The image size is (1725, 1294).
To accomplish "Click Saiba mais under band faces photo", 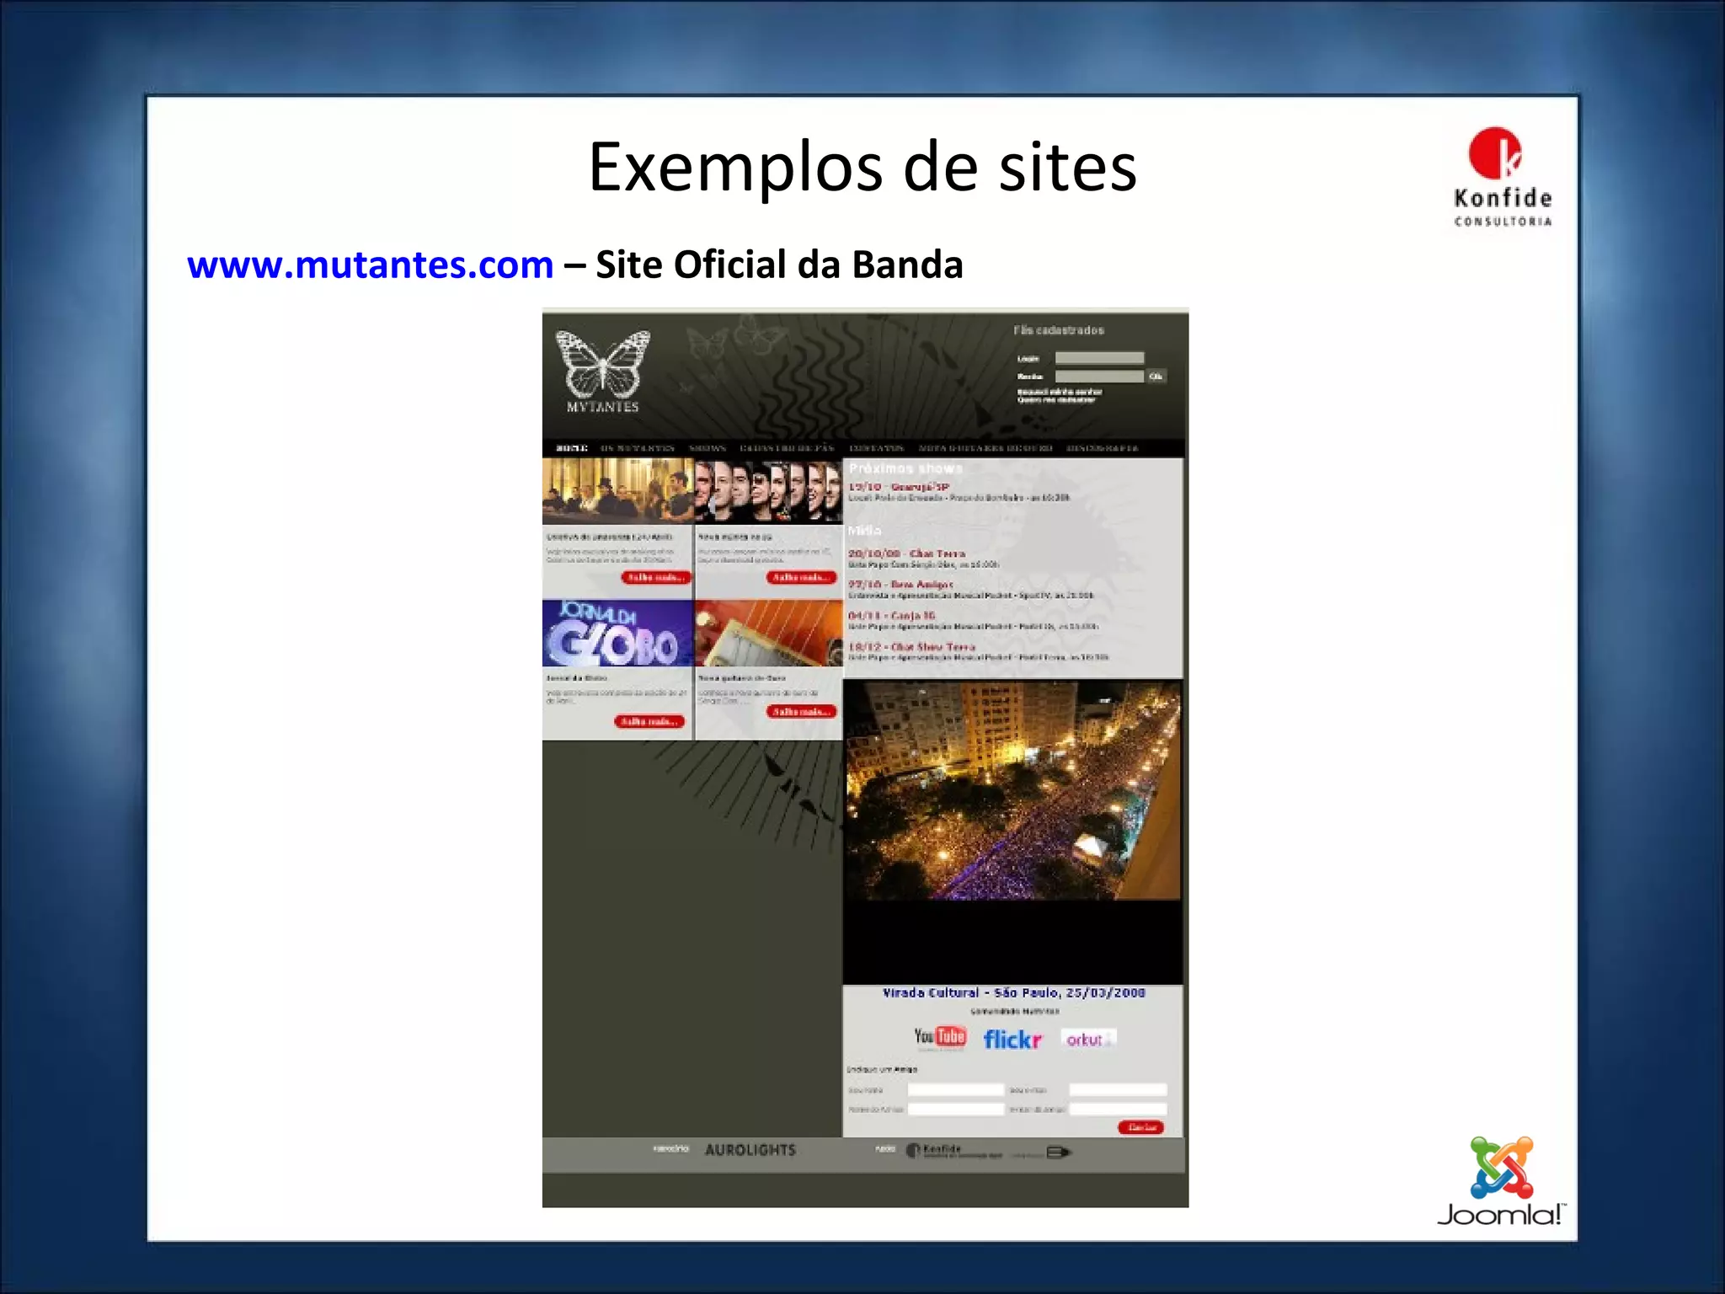I will point(802,577).
